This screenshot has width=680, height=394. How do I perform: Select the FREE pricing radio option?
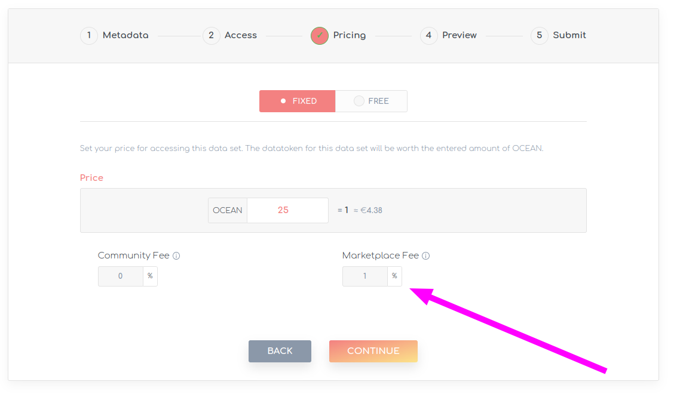click(371, 101)
